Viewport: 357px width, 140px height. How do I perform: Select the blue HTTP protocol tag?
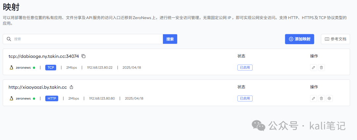point(52,98)
